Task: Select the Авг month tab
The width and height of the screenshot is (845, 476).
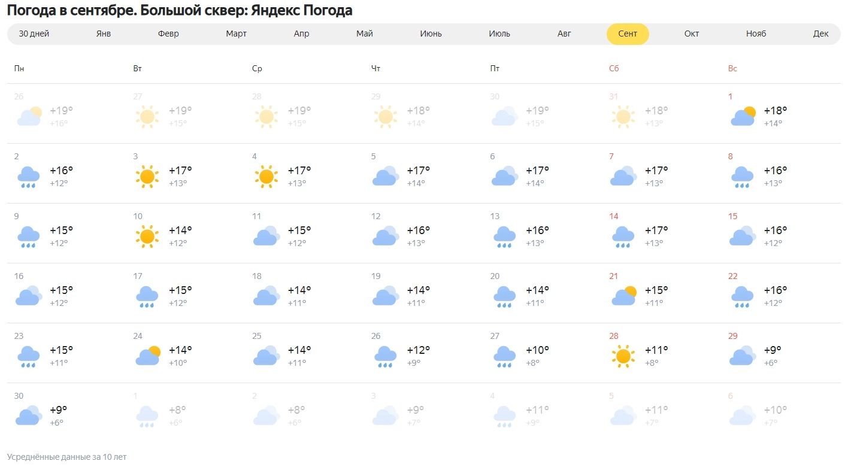Action: click(x=564, y=34)
